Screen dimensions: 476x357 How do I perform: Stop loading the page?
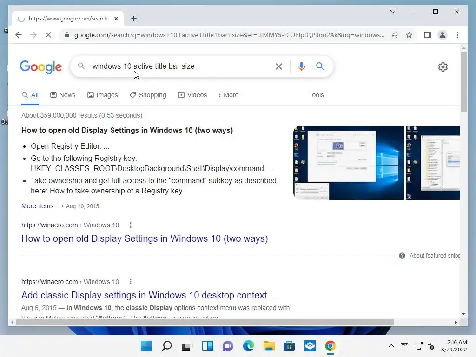point(48,35)
